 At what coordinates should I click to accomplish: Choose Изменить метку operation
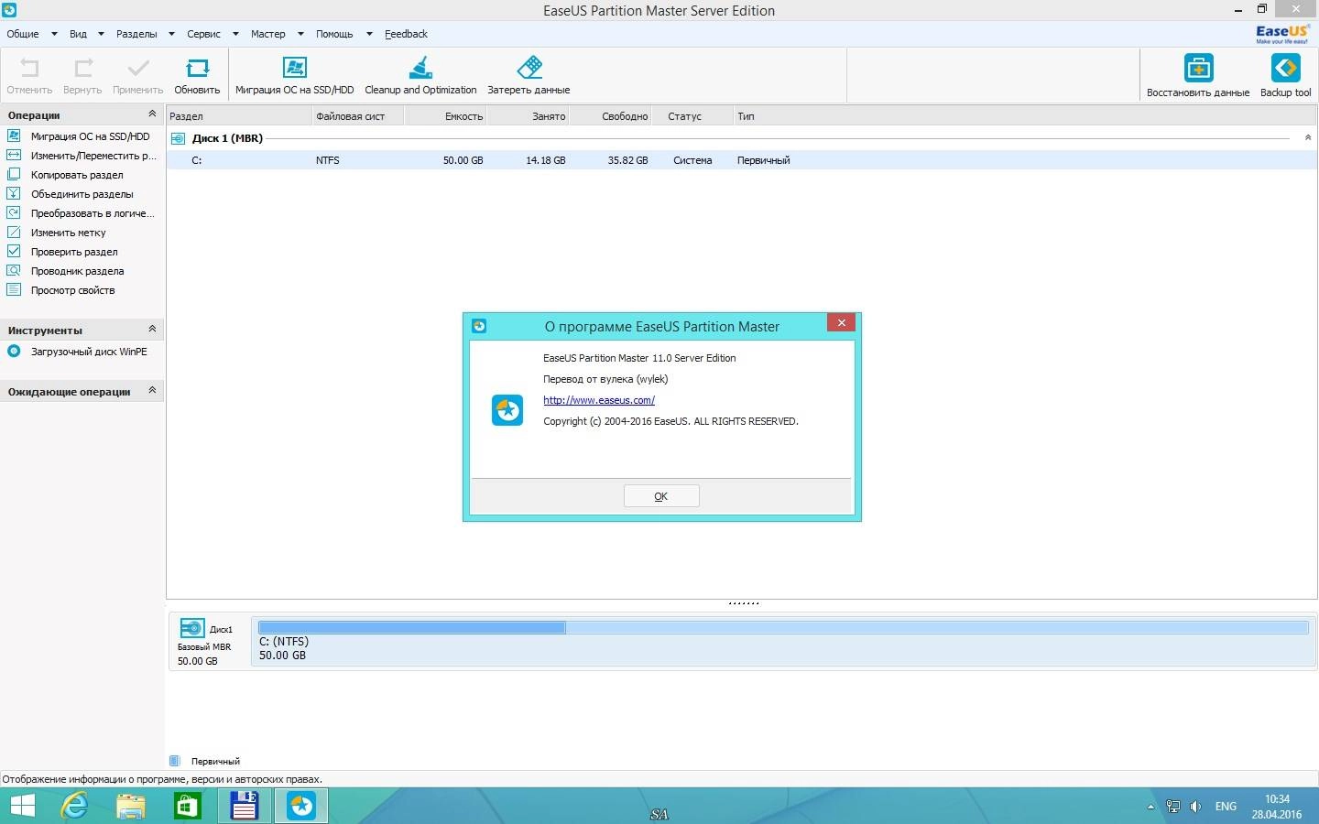click(68, 233)
